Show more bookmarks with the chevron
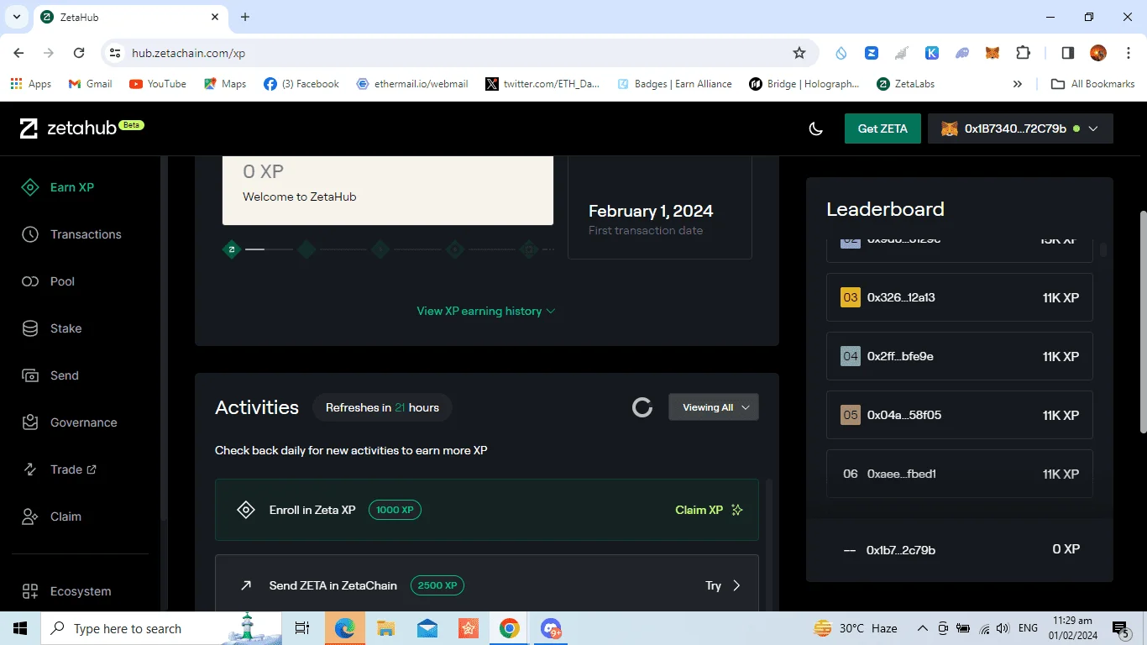This screenshot has width=1147, height=645. [1018, 84]
